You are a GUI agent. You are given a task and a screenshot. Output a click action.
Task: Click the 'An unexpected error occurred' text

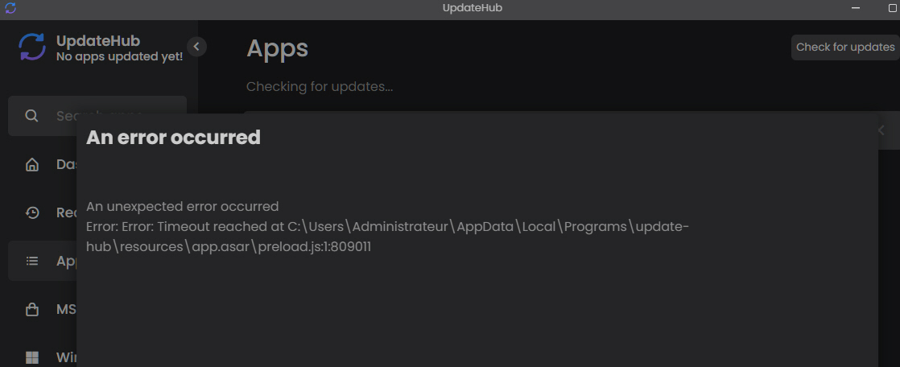tap(183, 206)
